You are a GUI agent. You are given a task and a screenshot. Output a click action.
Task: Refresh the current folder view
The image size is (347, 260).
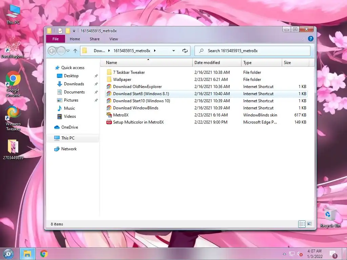pos(185,51)
